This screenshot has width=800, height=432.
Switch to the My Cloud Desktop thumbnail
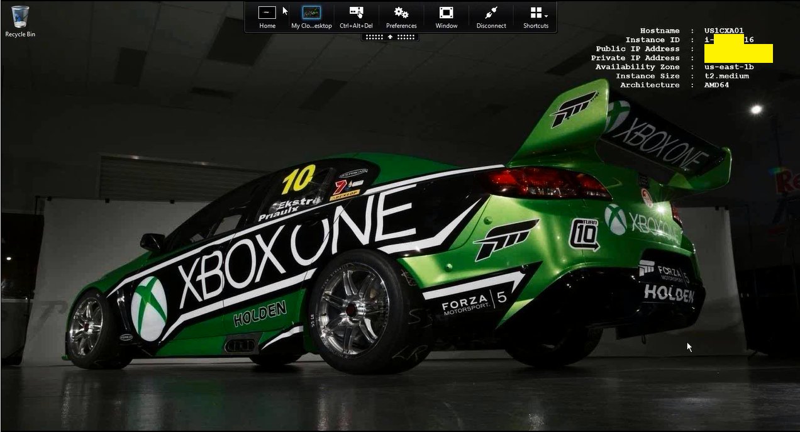pyautogui.click(x=311, y=18)
